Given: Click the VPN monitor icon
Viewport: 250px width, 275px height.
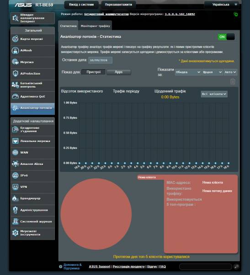Looking at the screenshot, I should coord(15,187).
